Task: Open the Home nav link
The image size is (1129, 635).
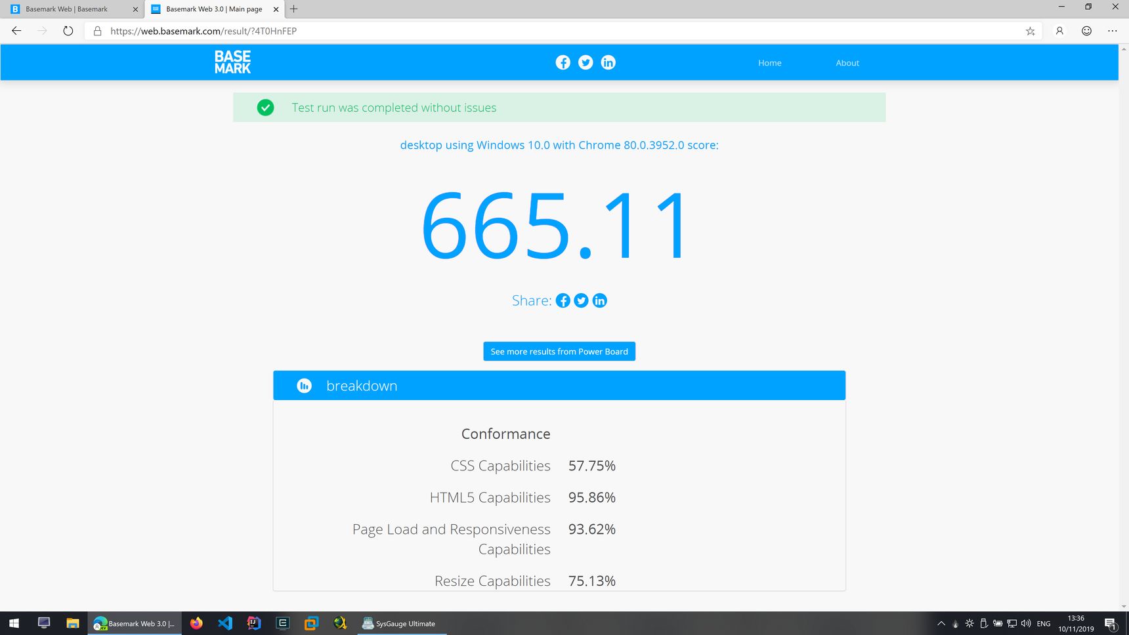Action: click(x=769, y=63)
